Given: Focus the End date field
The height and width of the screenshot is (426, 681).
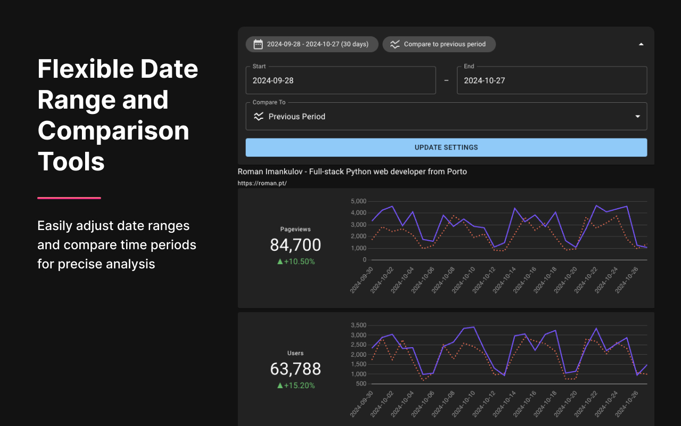Looking at the screenshot, I should [552, 80].
